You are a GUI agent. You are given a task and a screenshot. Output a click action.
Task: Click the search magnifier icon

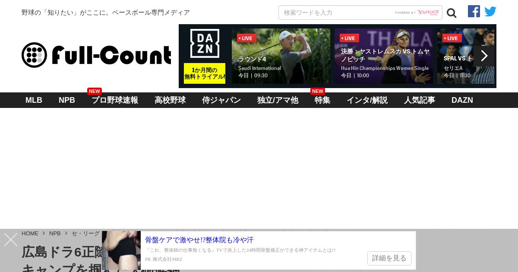(452, 13)
